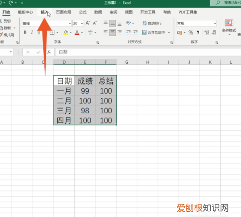The image size is (241, 217).
Task: Apply comma style
Action: click(x=198, y=32)
